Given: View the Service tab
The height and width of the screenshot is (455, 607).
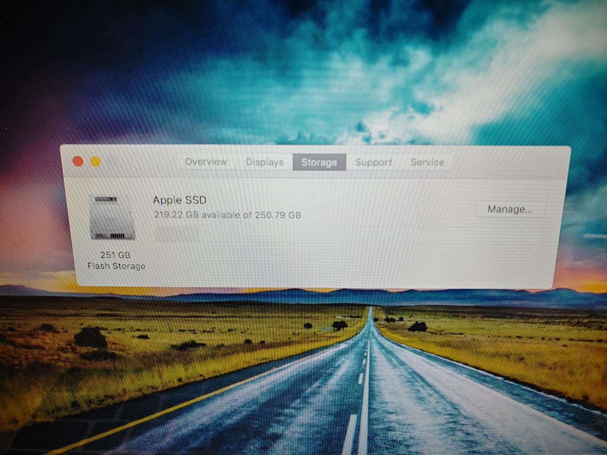Looking at the screenshot, I should (427, 162).
